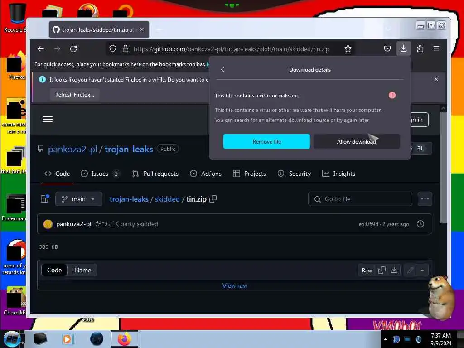Open the Windows Start orb
Image resolution: width=464 pixels, height=348 pixels.
click(x=12, y=339)
